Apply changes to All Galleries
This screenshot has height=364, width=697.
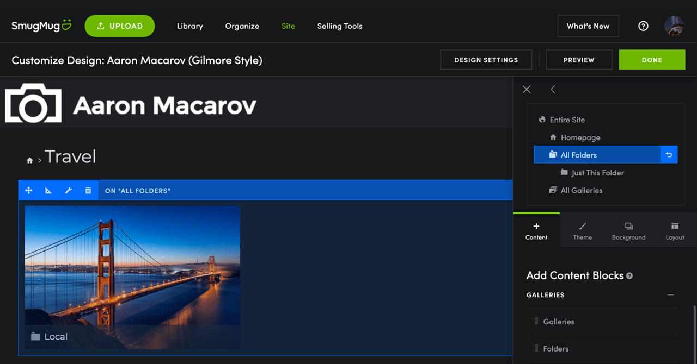click(x=582, y=190)
